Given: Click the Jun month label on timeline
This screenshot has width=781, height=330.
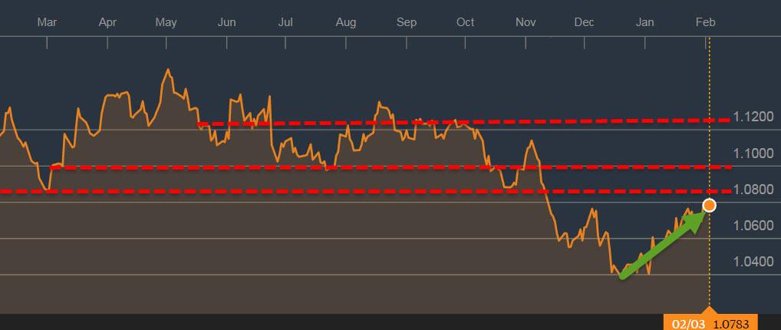Looking at the screenshot, I should tap(226, 22).
